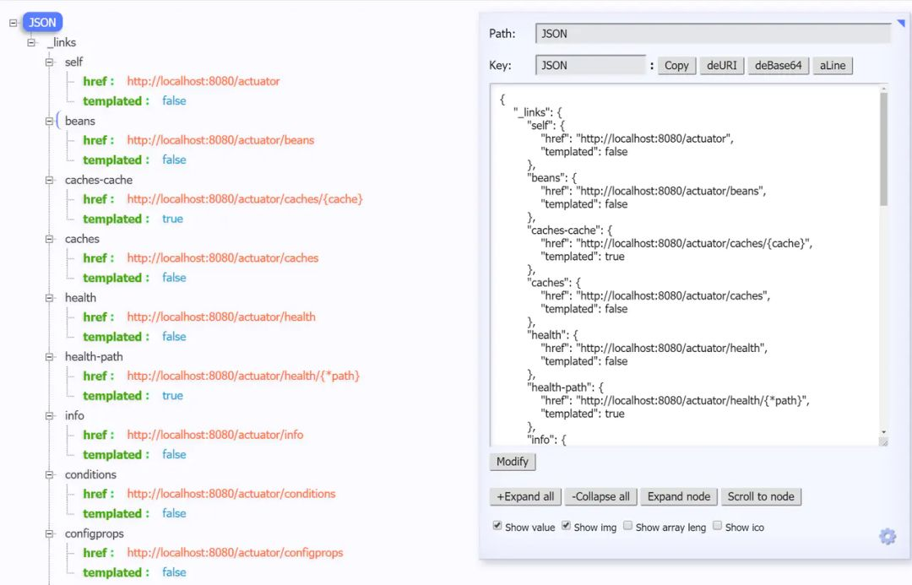Collapse the "health-path" node
The image size is (912, 585).
(x=50, y=356)
